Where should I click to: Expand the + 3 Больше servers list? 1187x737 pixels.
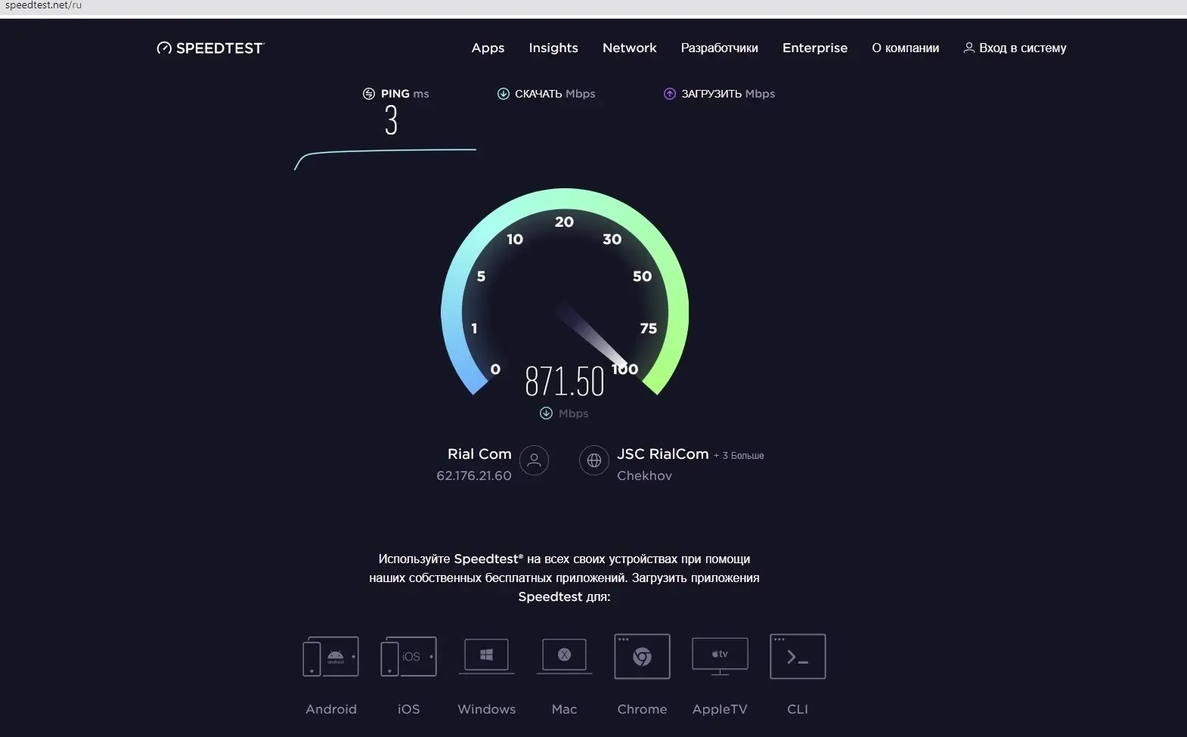tap(739, 456)
